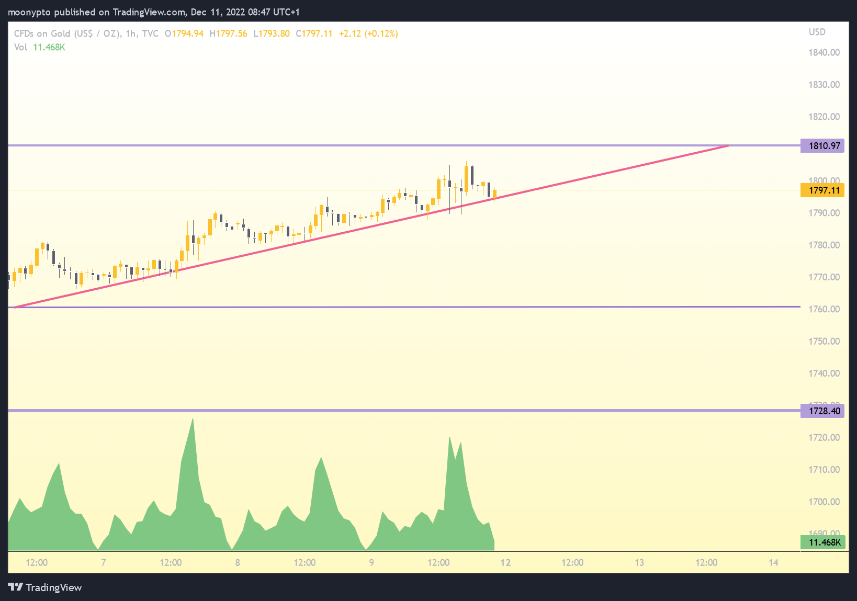Click the 1720.00 price axis value
Image resolution: width=857 pixels, height=601 pixels.
click(x=824, y=438)
